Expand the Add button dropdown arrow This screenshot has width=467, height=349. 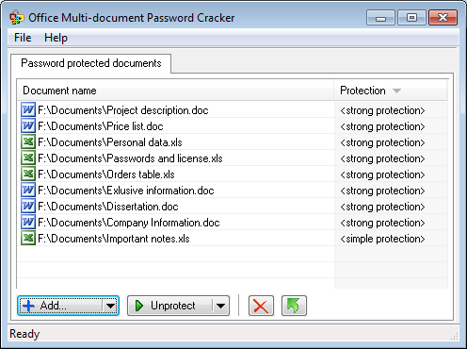point(110,306)
